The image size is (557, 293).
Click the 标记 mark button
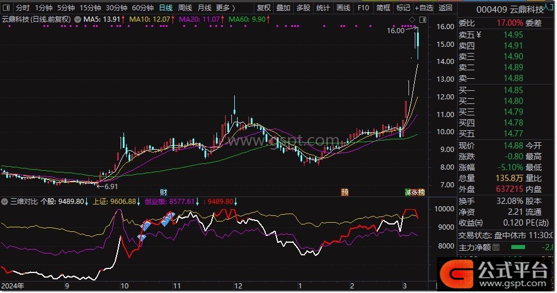pyautogui.click(x=403, y=8)
